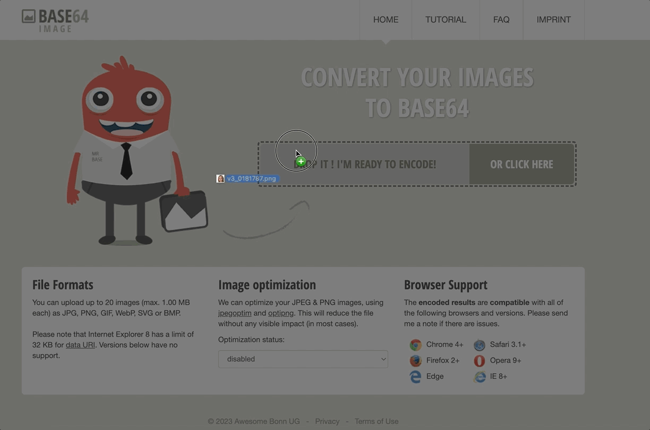
Task: Click the IE 8+ text
Action: 499,376
